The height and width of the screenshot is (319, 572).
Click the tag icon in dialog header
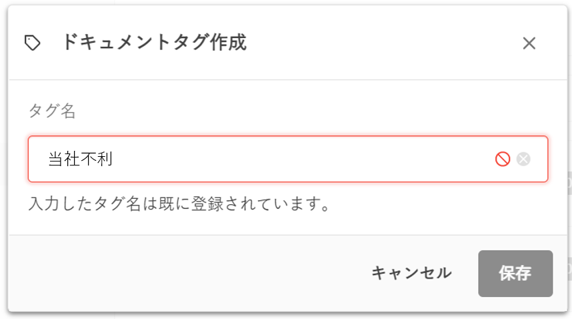click(32, 43)
